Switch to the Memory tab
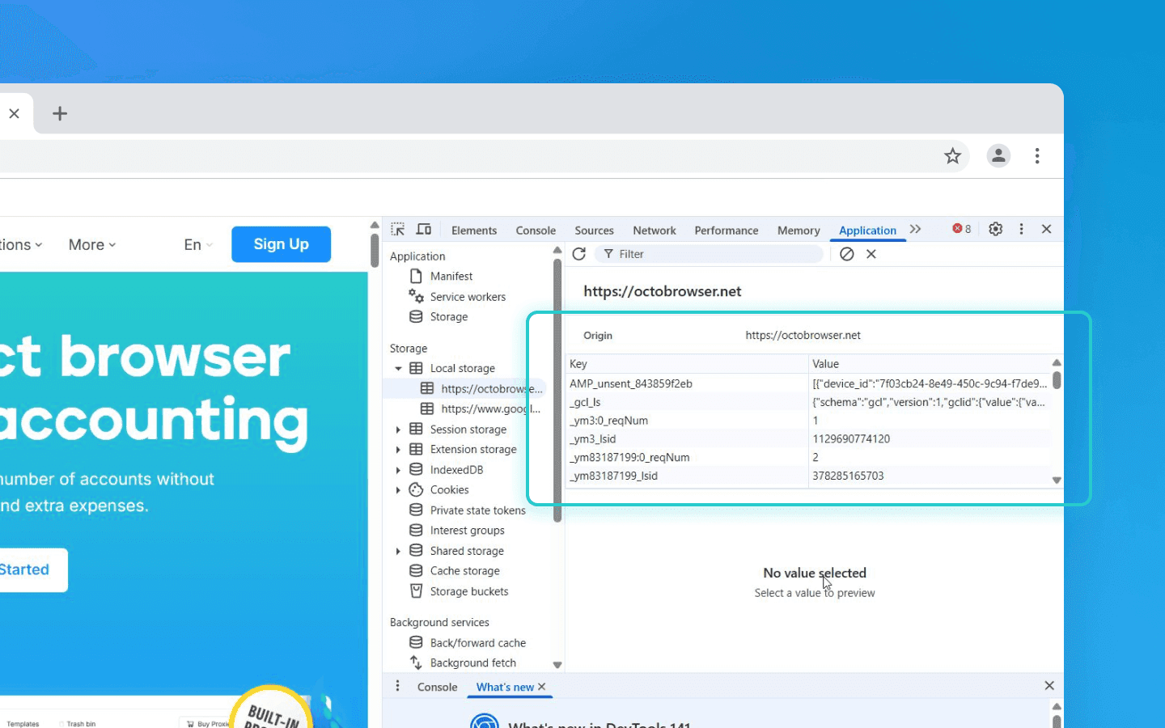The width and height of the screenshot is (1165, 728). tap(799, 231)
